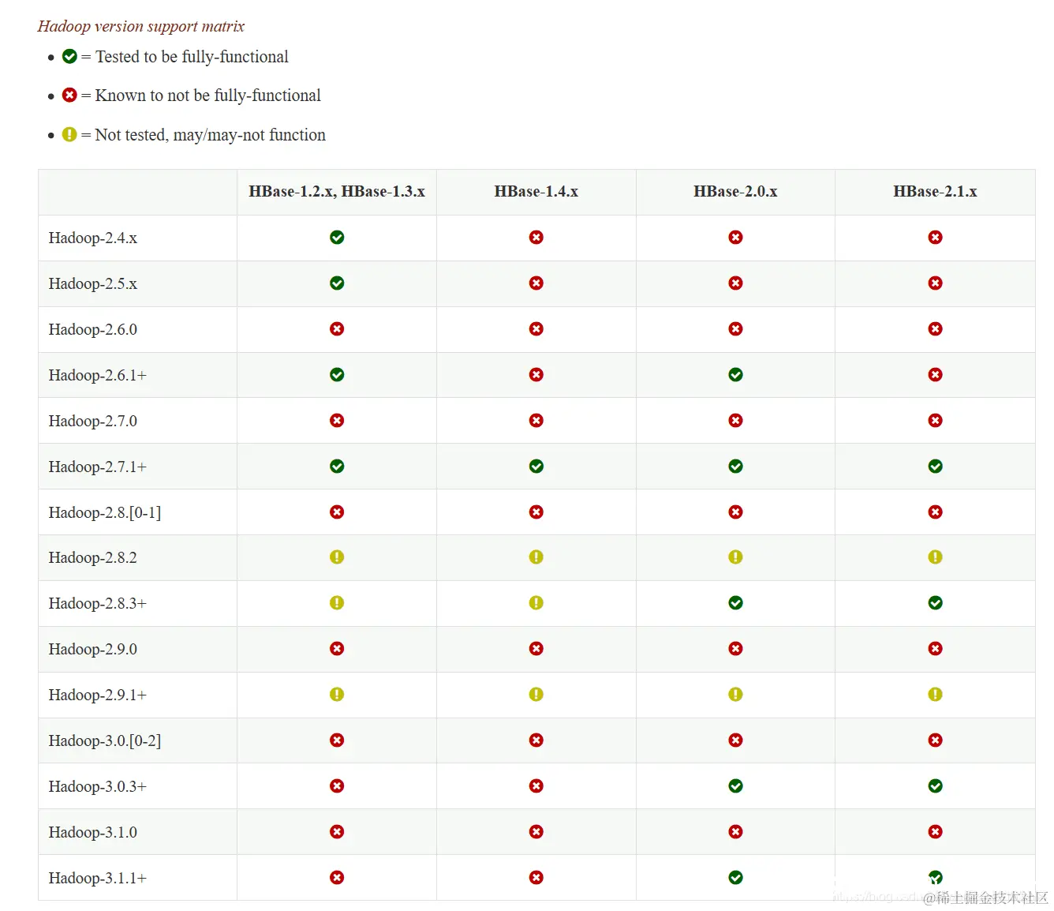The width and height of the screenshot is (1054, 911).
Task: Click cross icon for Hadoop-2.5.x under HBase-2.0.x
Action: pyautogui.click(x=736, y=283)
